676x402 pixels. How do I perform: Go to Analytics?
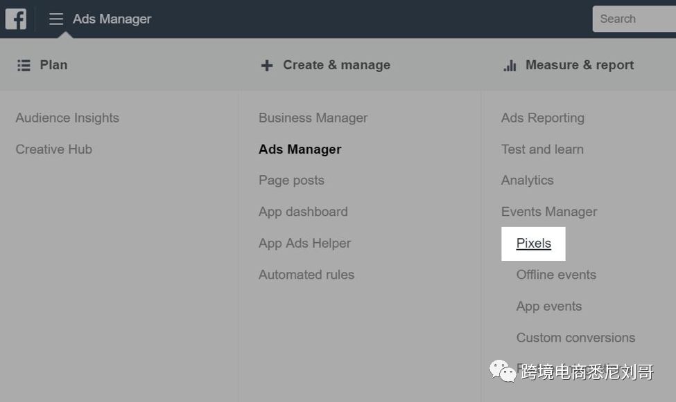527,180
